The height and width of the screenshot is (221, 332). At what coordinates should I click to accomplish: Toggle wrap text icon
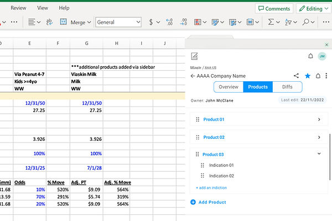tap(49, 22)
